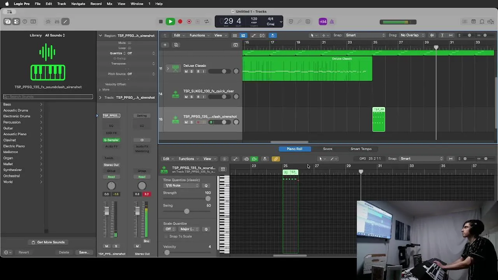Toggle the Inspector button in the control bar
The image size is (498, 280).
pyautogui.click(x=16, y=22)
